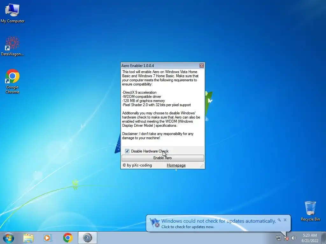The height and width of the screenshot is (244, 326).
Task: Click the '-128 MB of graphics memory' line
Action: (144, 101)
